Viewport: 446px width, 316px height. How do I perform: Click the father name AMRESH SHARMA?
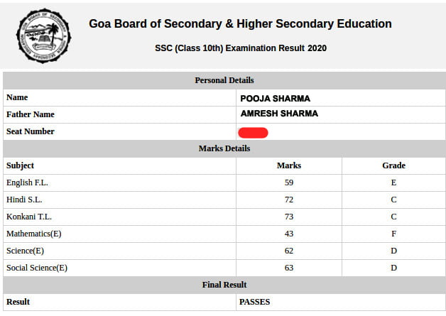point(279,114)
